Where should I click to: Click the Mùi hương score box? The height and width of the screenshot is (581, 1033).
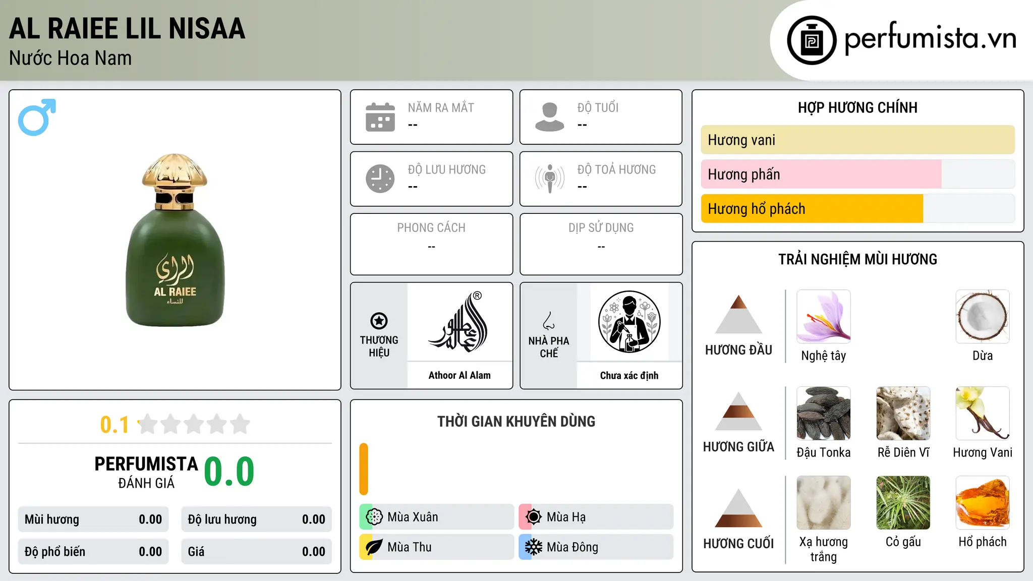(93, 519)
